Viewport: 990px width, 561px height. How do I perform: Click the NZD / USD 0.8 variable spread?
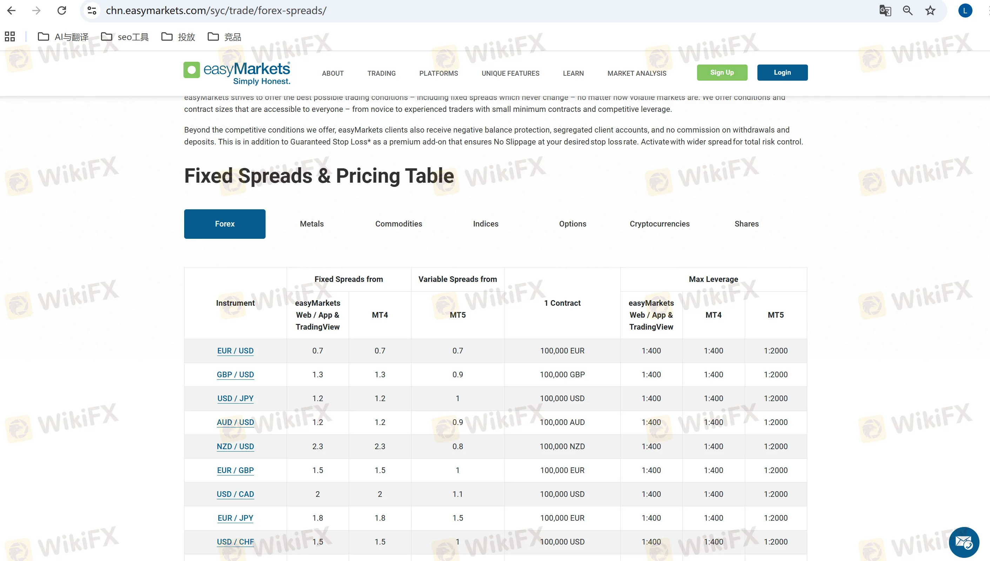coord(457,447)
